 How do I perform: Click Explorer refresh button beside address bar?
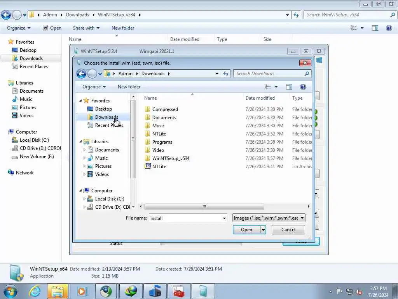(x=296, y=15)
